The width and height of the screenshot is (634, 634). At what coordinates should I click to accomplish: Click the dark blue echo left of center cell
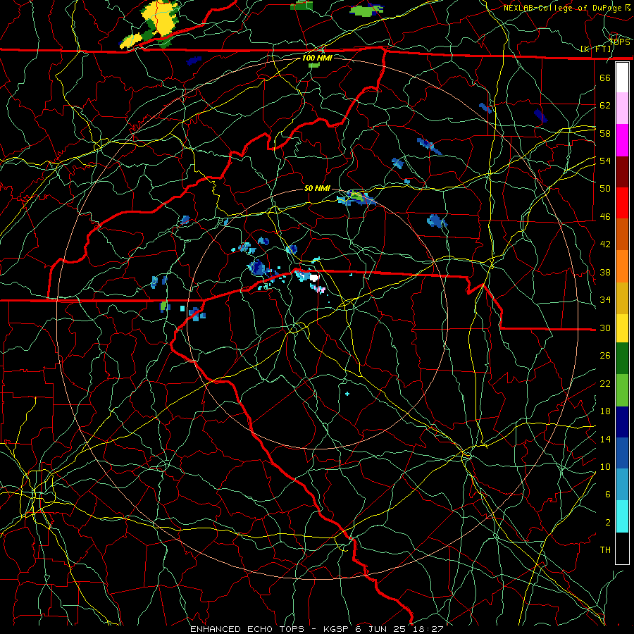pos(257,268)
